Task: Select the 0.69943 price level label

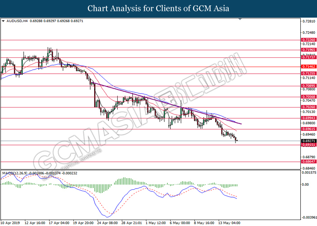Action: (x=309, y=118)
